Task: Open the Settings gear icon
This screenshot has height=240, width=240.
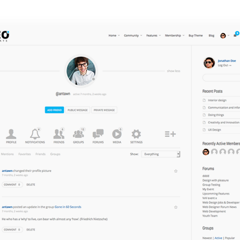Action: (x=136, y=134)
